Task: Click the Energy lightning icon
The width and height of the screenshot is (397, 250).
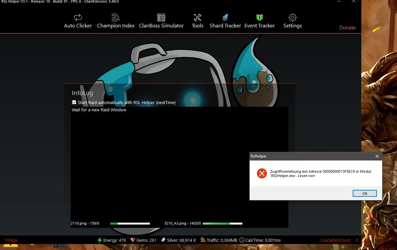Action: 100,240
